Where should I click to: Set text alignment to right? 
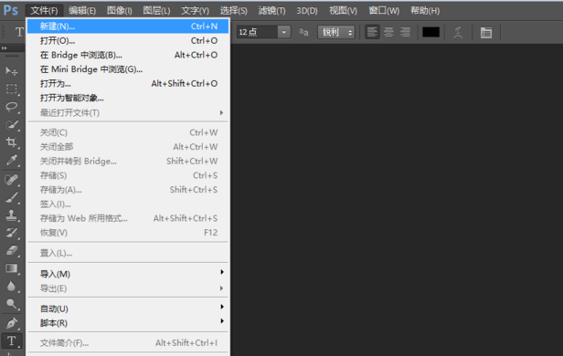(x=405, y=32)
